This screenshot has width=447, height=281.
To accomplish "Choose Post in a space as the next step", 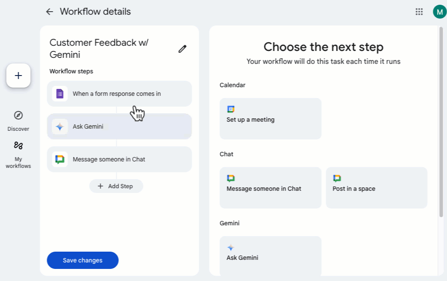I will [x=376, y=188].
